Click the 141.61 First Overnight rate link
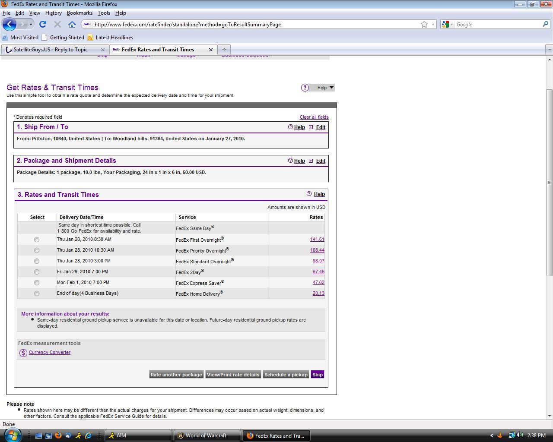The width and height of the screenshot is (553, 442). click(x=317, y=239)
